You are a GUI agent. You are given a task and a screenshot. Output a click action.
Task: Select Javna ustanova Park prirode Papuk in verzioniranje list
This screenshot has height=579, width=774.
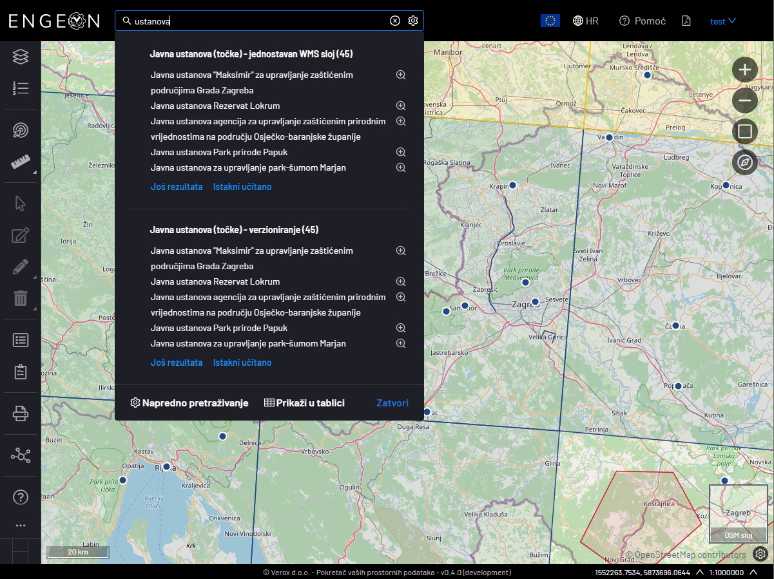[219, 328]
